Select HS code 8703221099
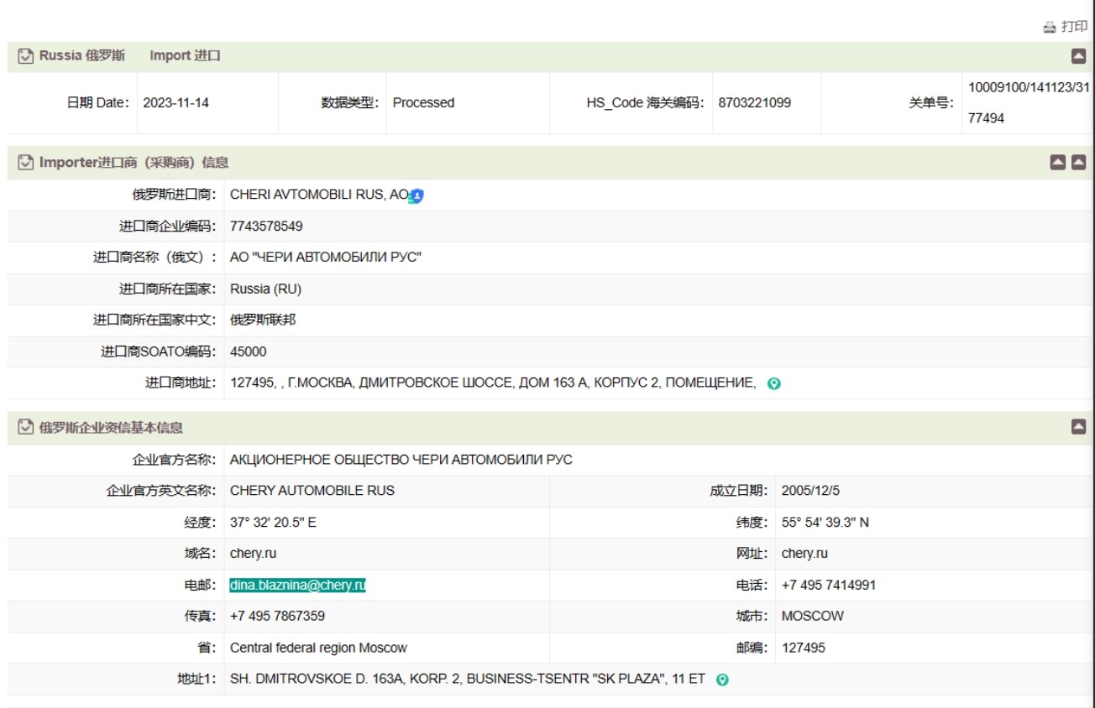 click(x=755, y=102)
